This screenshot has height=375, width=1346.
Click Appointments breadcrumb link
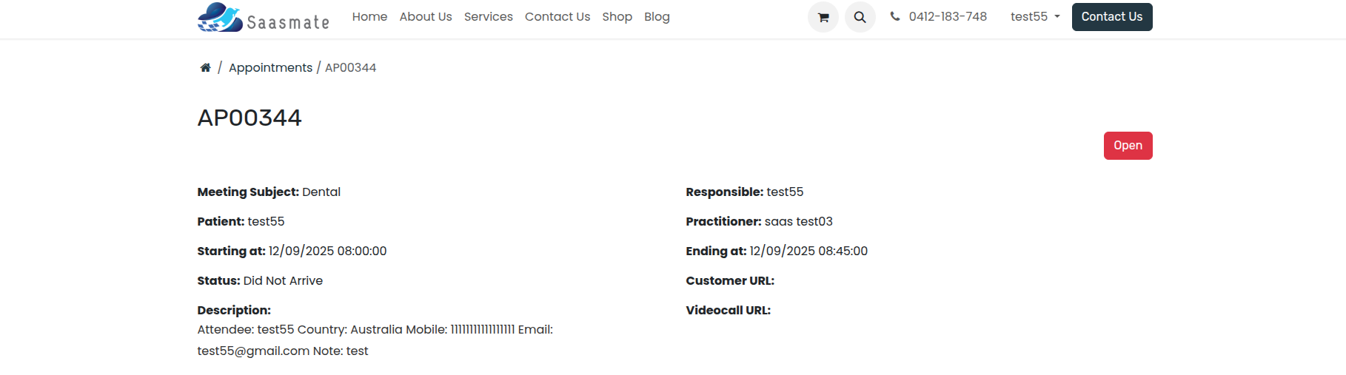pos(270,68)
